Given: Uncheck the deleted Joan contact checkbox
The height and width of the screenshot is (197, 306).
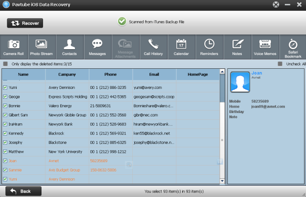Looking at the screenshot, I should (x=5, y=161).
